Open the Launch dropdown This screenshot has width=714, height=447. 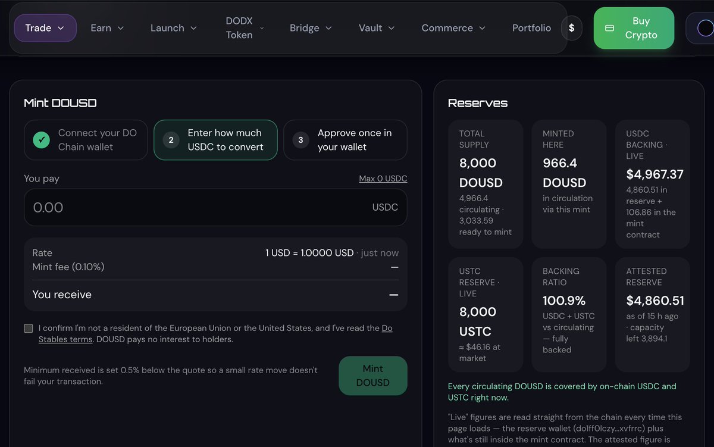(x=175, y=28)
